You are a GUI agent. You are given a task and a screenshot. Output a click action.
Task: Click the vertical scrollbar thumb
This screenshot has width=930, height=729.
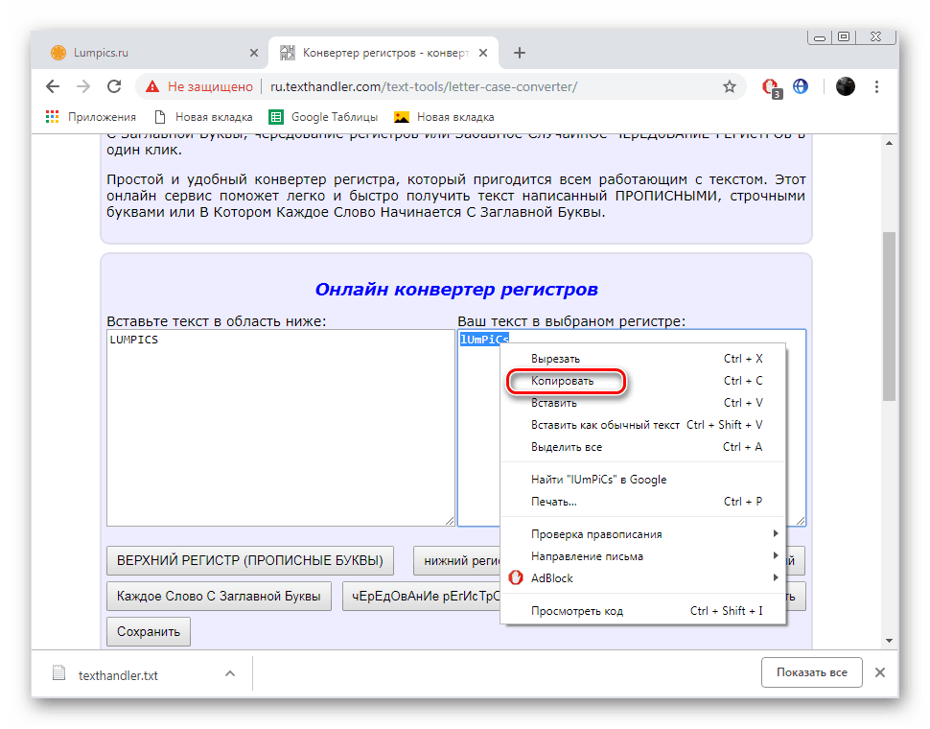[889, 317]
